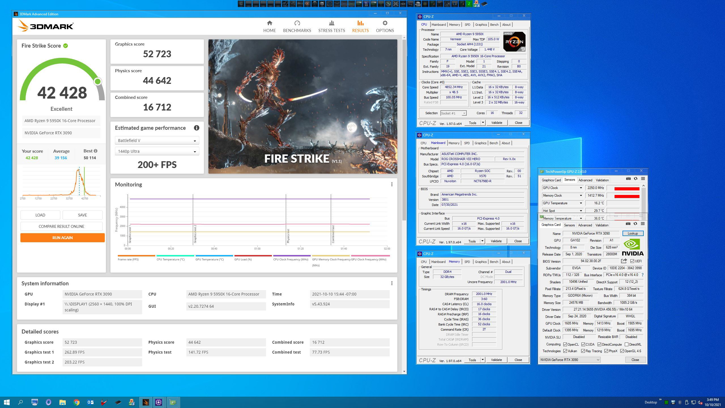
Task: Open the GPU-Z hamburger menu
Action: [643, 224]
